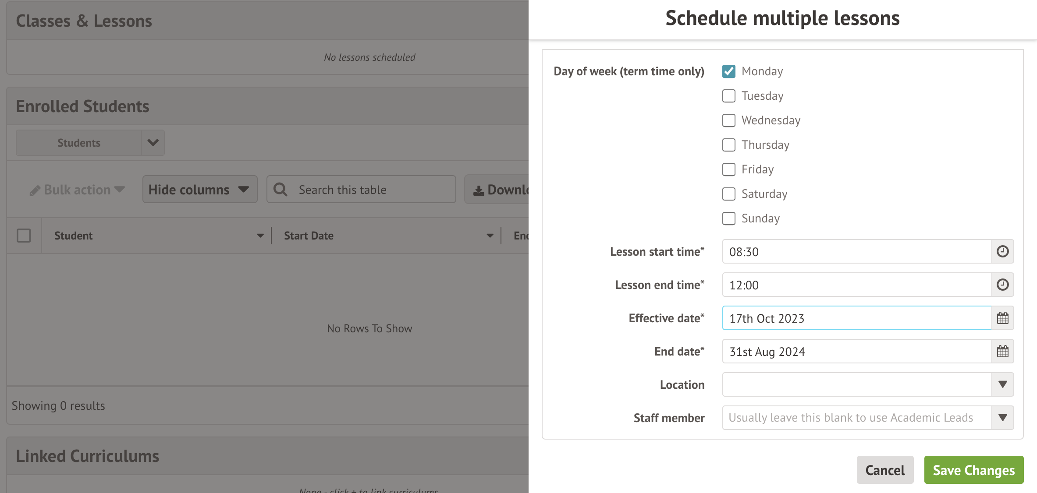The height and width of the screenshot is (493, 1037).
Task: Uncheck the Monday checkbox
Action: (728, 71)
